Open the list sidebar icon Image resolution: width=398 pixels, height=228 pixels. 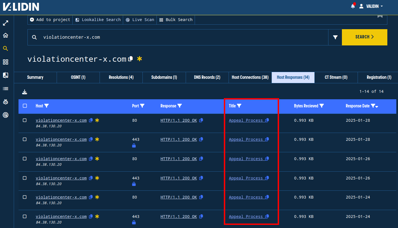pos(5,89)
